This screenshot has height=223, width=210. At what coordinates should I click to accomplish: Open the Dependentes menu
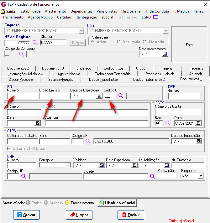(x=81, y=11)
